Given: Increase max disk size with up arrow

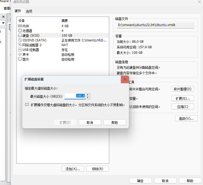Looking at the screenshot, I should pyautogui.click(x=88, y=95).
